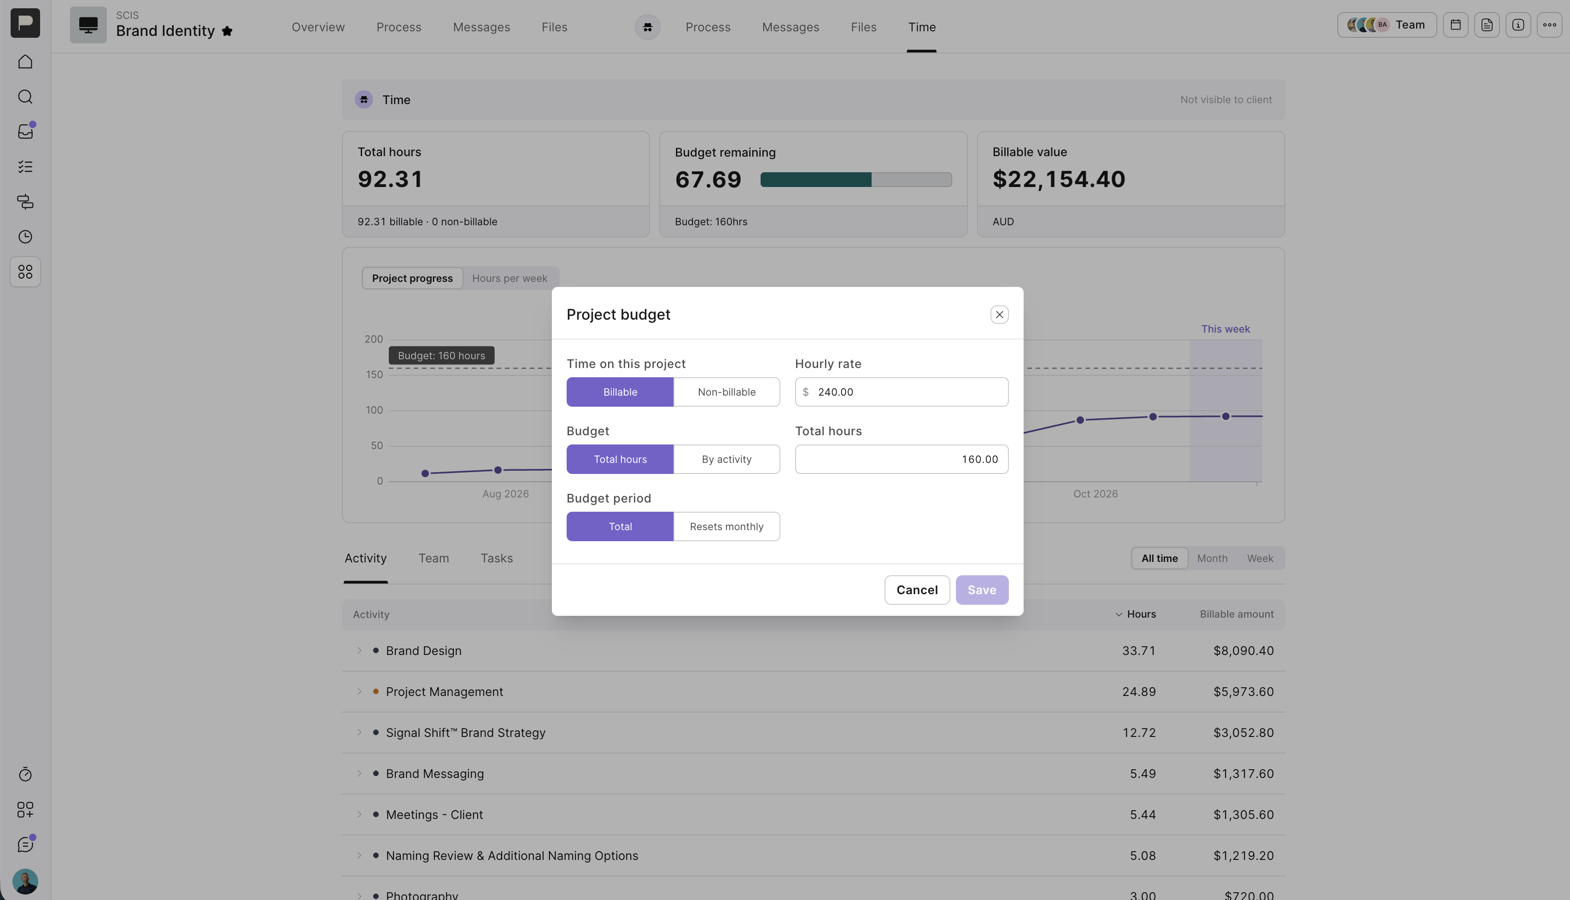Open Search from the left sidebar

pos(25,97)
